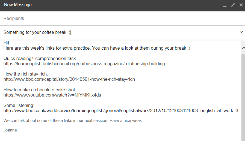This screenshot has width=245, height=141.
Task: Open the BBC English at Work listening link
Action: tap(121, 111)
